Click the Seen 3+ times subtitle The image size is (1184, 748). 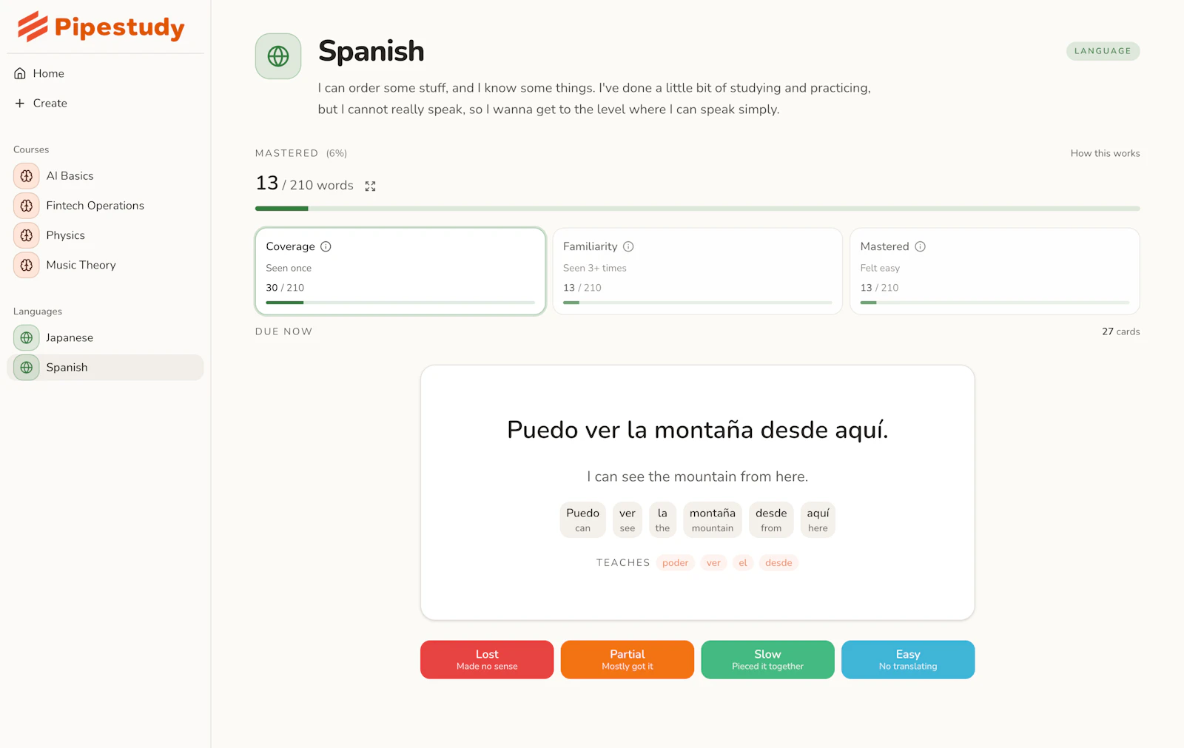click(595, 268)
